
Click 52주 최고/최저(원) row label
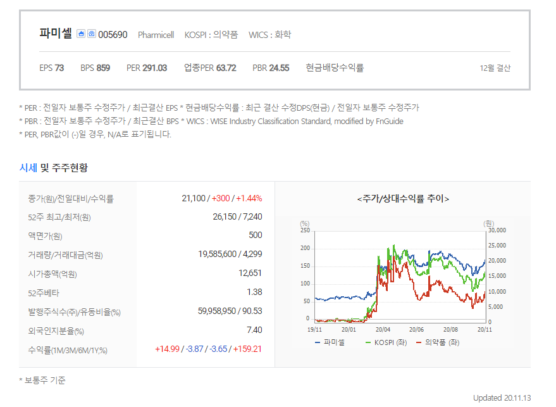[59, 217]
